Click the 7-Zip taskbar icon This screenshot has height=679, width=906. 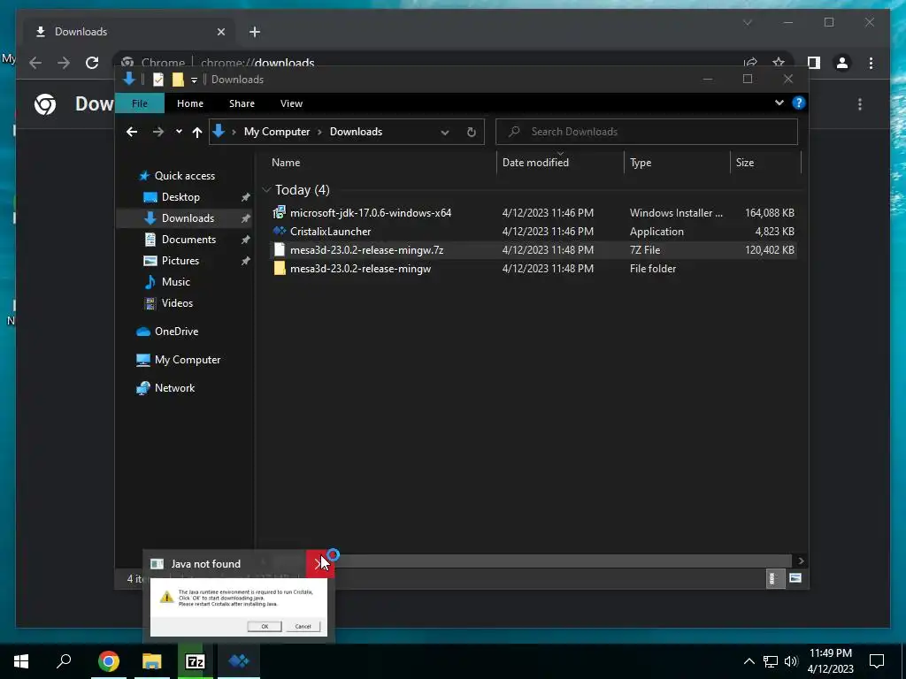[195, 661]
